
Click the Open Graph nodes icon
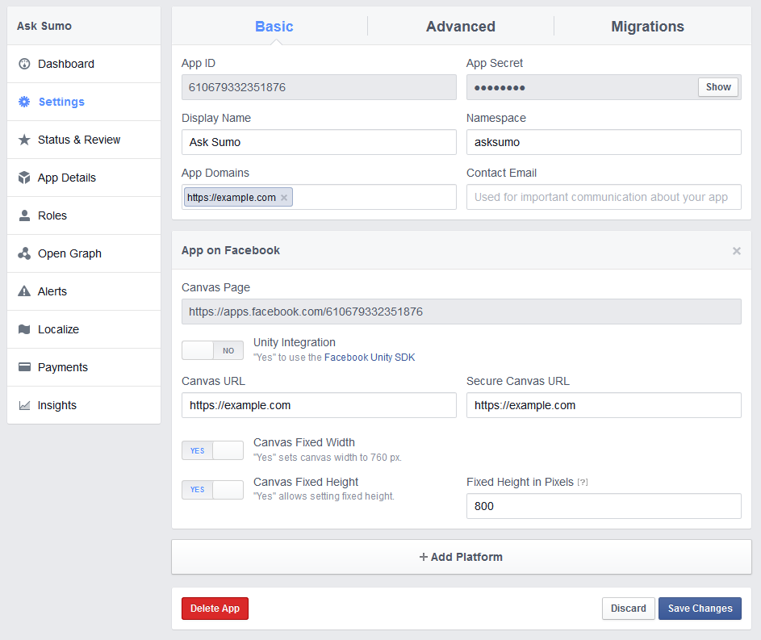(24, 253)
